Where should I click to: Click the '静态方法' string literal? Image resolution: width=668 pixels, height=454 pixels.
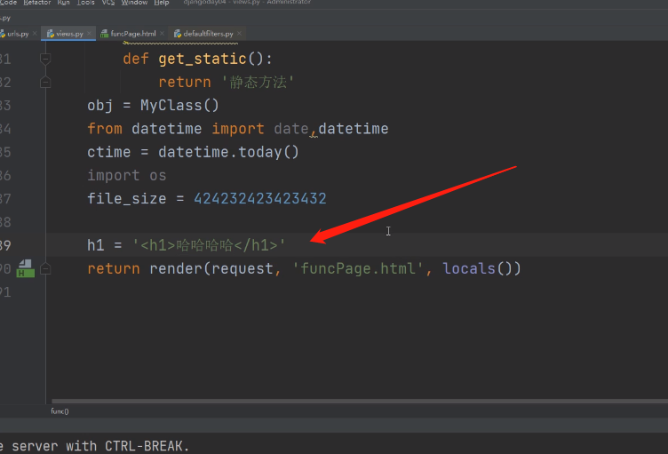click(x=258, y=83)
